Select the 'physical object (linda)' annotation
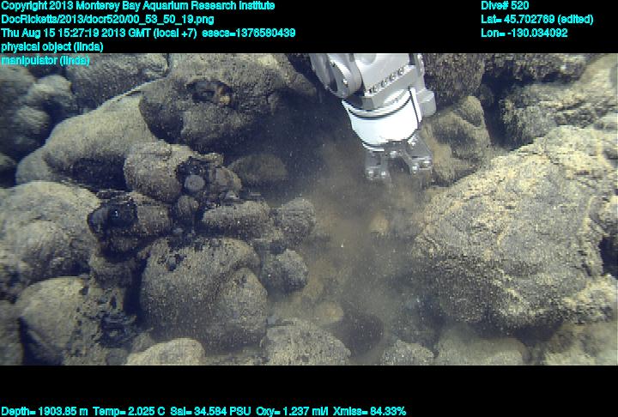Image resolution: width=618 pixels, height=417 pixels. click(53, 46)
